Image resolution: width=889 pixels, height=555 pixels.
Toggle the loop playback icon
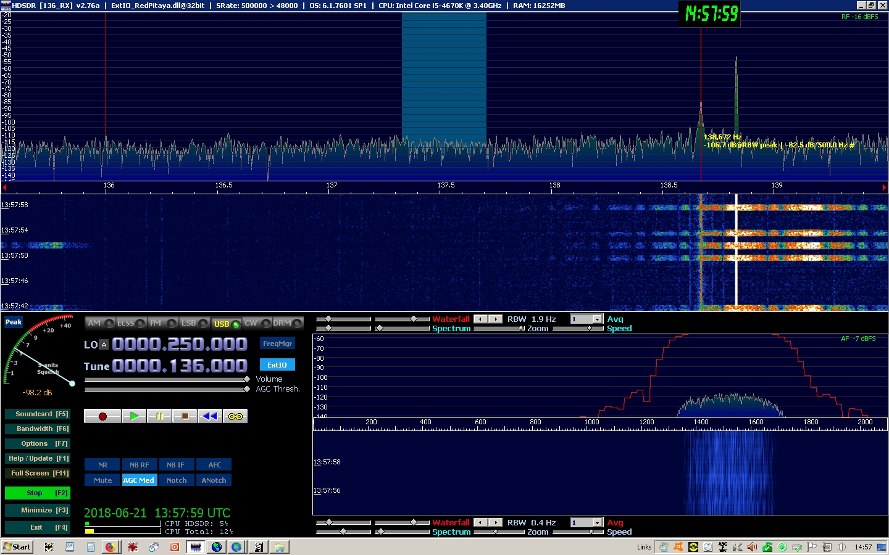point(235,416)
